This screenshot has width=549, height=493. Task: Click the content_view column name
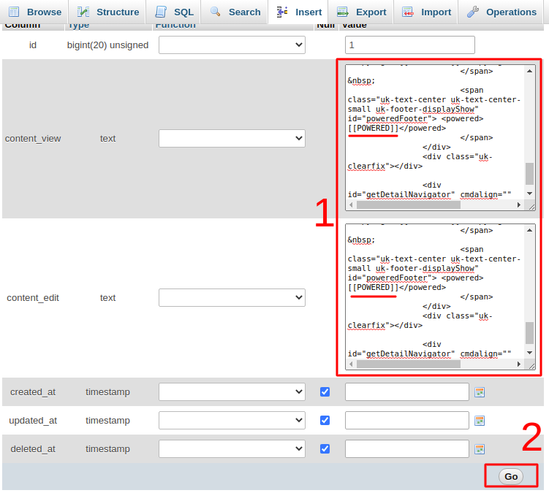33,139
